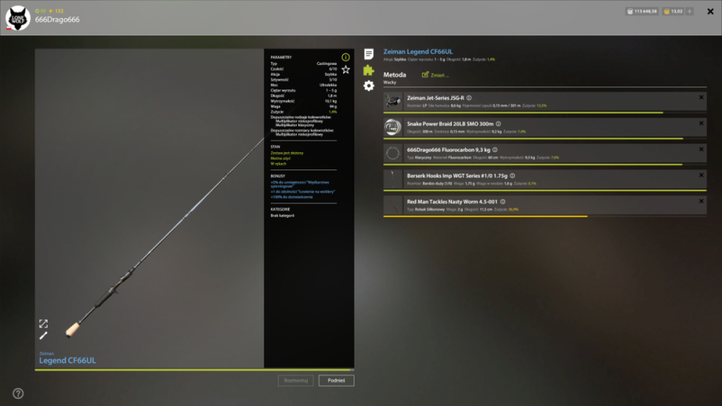The width and height of the screenshot is (722, 406).
Task: Add more gold with the plus button
Action: (x=690, y=11)
